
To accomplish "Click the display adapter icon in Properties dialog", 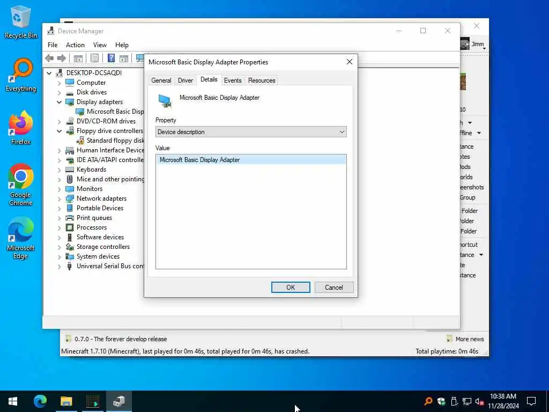I will tap(165, 101).
